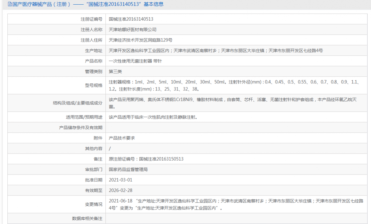Image resolution: width=371 pixels, height=224 pixels.
Task: Select the production address starting 天津开发区逸仙科学工业园区内
Action: (216, 51)
